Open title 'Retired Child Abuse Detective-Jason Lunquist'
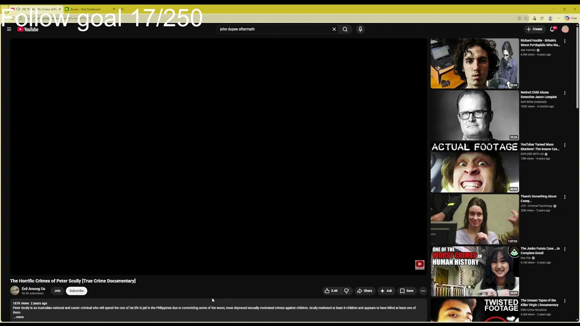The width and height of the screenshot is (580, 326). point(539,95)
